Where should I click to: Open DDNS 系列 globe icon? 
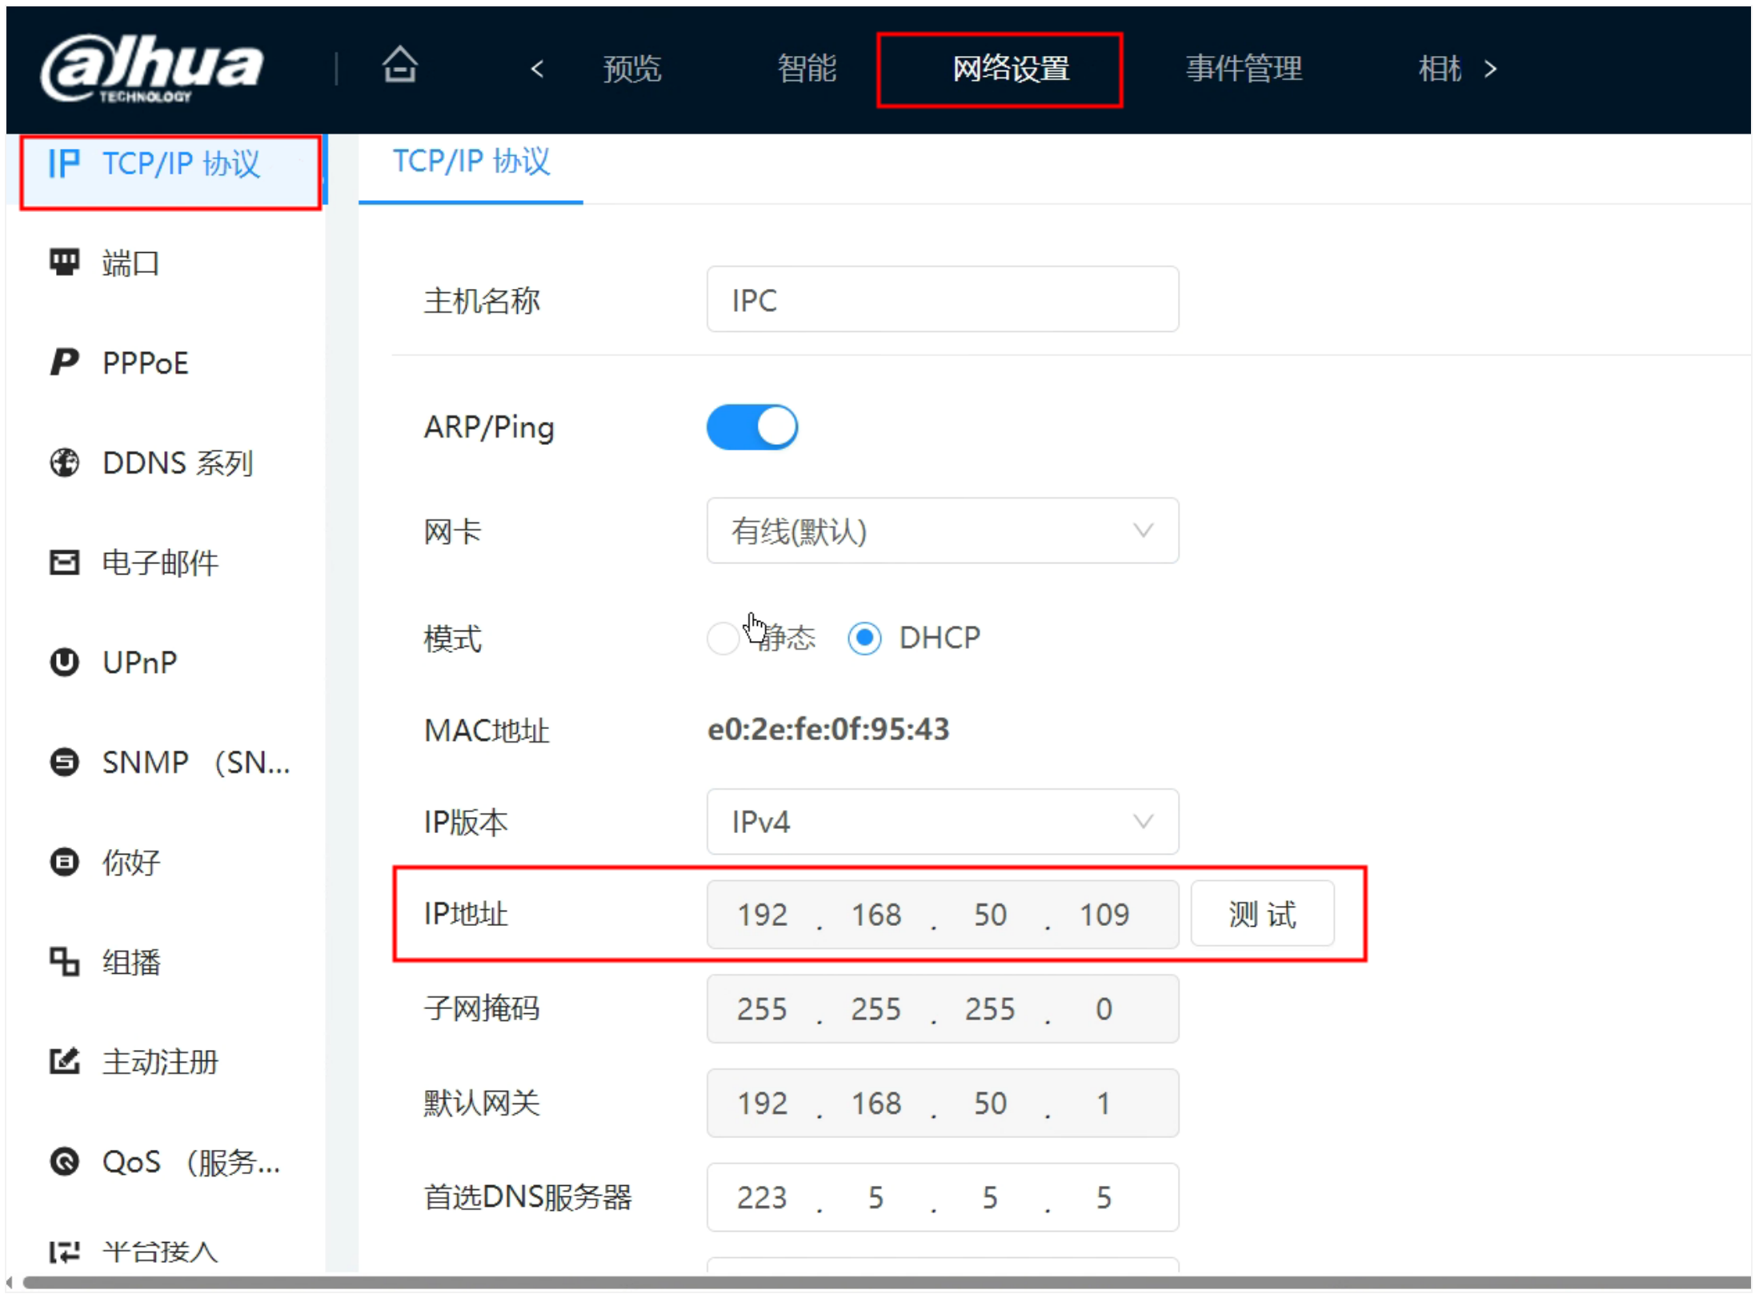pos(64,463)
